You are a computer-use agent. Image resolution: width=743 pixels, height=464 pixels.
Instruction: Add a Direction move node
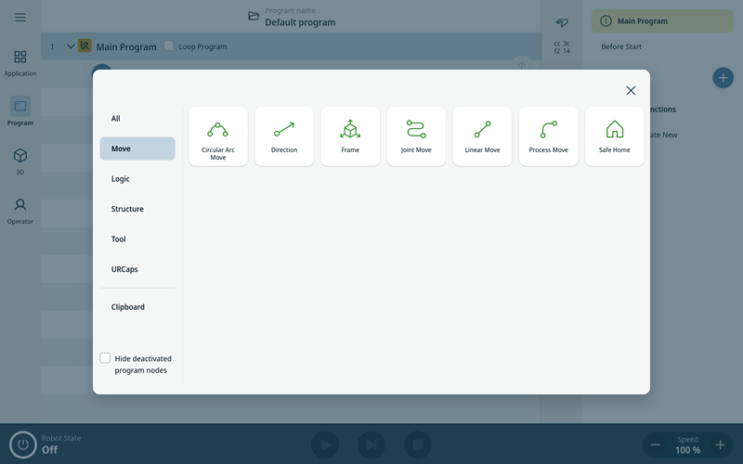284,136
